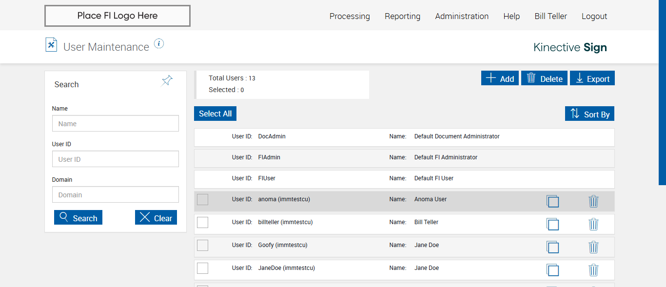
Task: Select the Goofy user checkbox
Action: [x=202, y=245]
